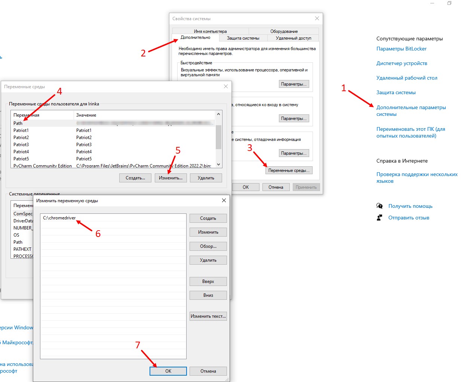Select the Имя компьютера tab
464x382 pixels.
[210, 31]
